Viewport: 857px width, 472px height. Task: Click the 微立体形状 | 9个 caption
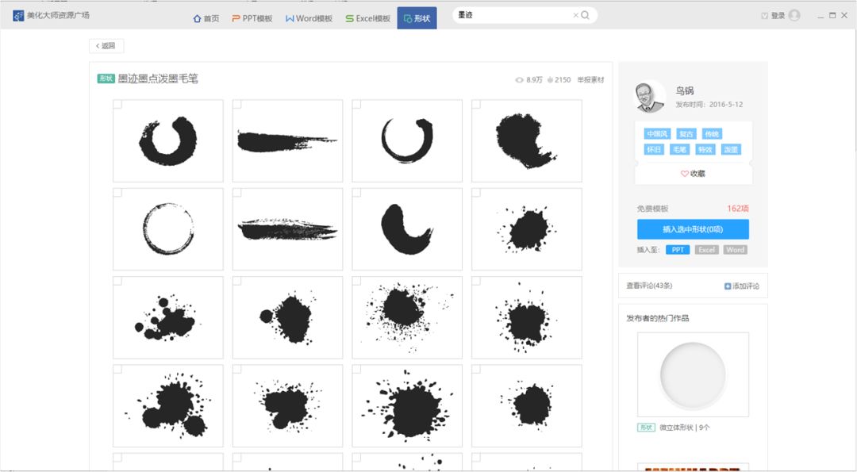pos(684,428)
